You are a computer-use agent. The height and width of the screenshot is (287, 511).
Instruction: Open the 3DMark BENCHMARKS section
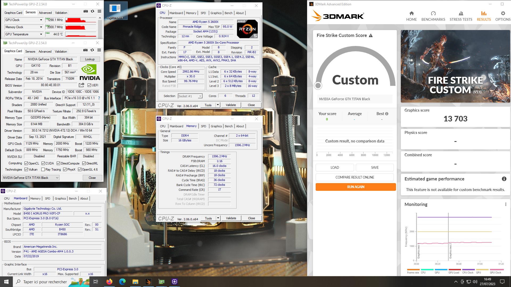pos(433,16)
